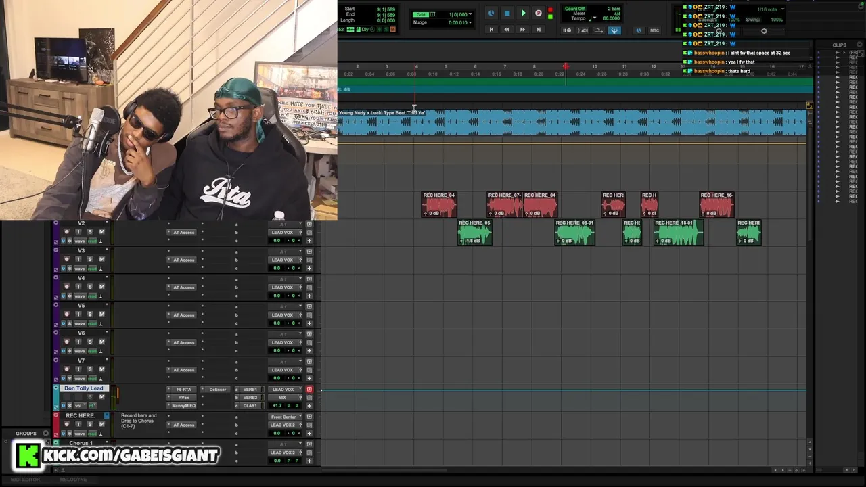Screen dimensions: 866x487
Task: Record-enable track V6
Action: [66, 342]
